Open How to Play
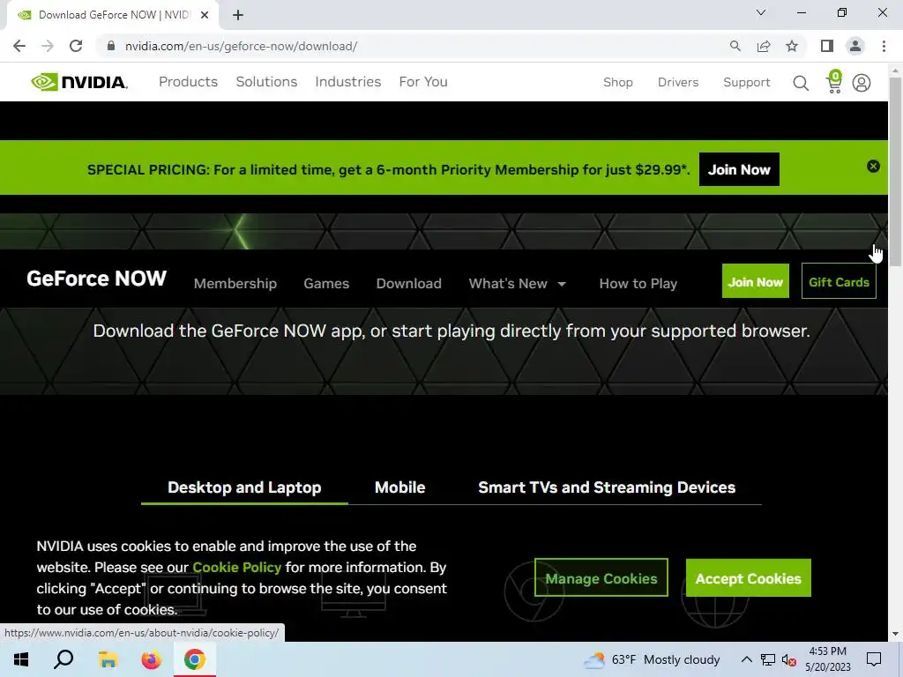The width and height of the screenshot is (903, 677). point(638,283)
